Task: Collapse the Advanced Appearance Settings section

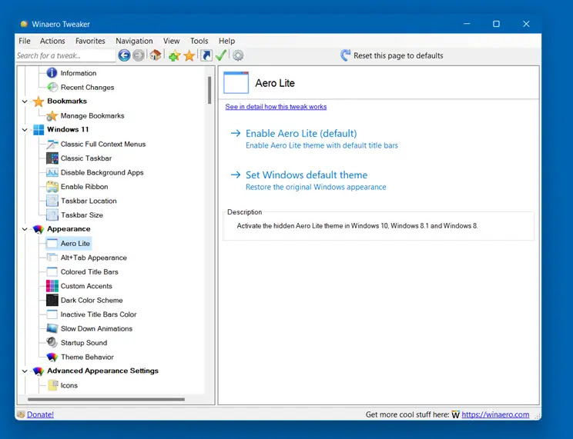Action: click(x=25, y=371)
